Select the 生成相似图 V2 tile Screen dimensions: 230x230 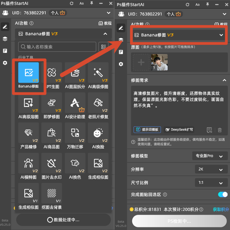(x=98, y=163)
